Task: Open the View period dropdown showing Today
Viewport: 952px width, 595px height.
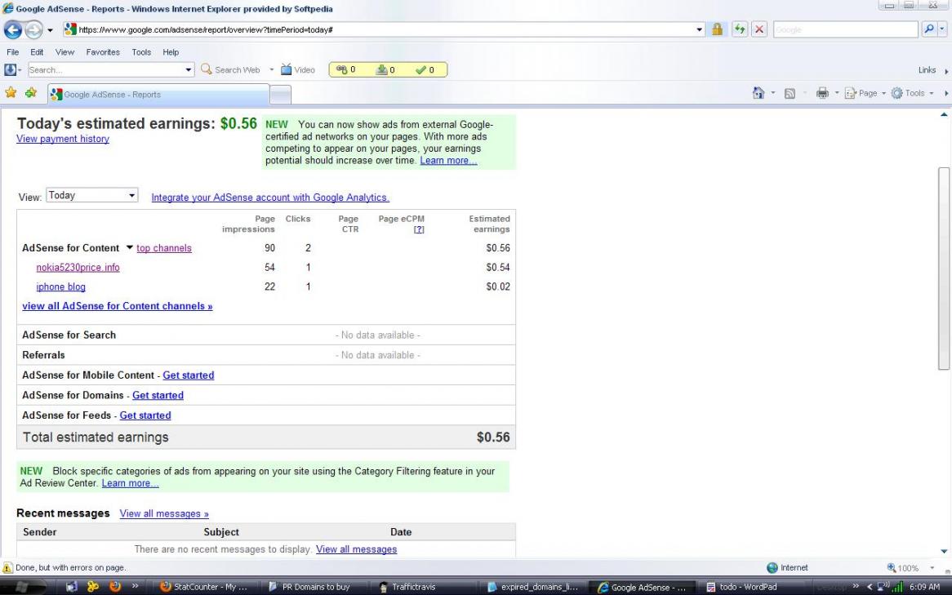Action: pos(91,195)
